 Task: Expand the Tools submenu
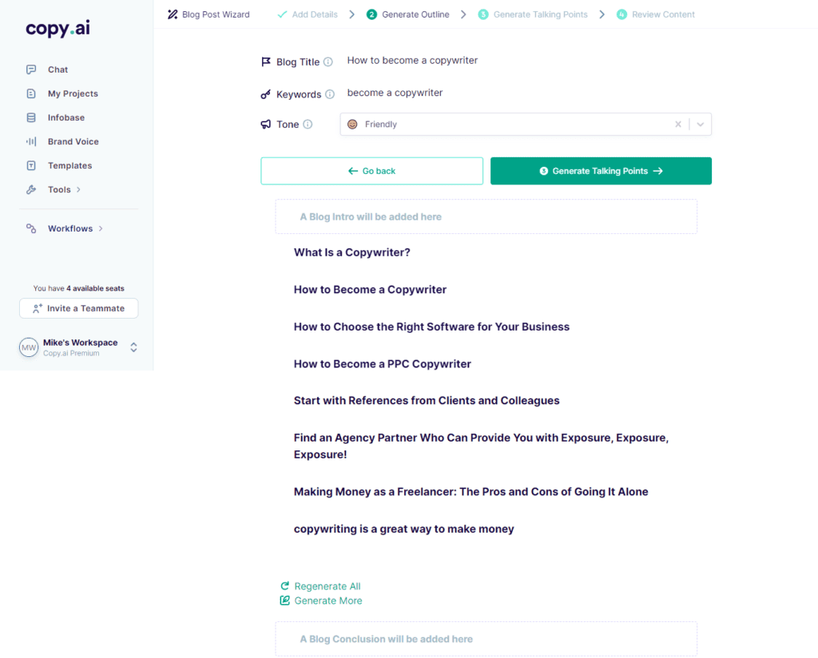78,190
